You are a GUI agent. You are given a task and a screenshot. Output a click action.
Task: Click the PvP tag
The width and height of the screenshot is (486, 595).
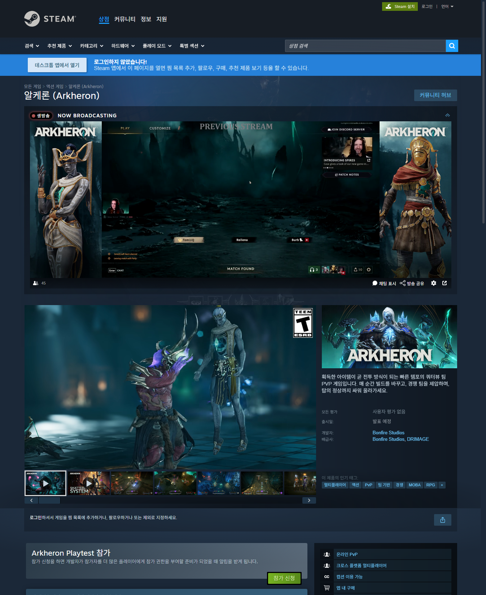[x=368, y=485]
